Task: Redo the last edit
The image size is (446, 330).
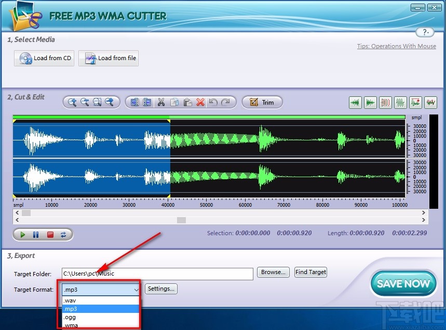Action: tap(225, 102)
